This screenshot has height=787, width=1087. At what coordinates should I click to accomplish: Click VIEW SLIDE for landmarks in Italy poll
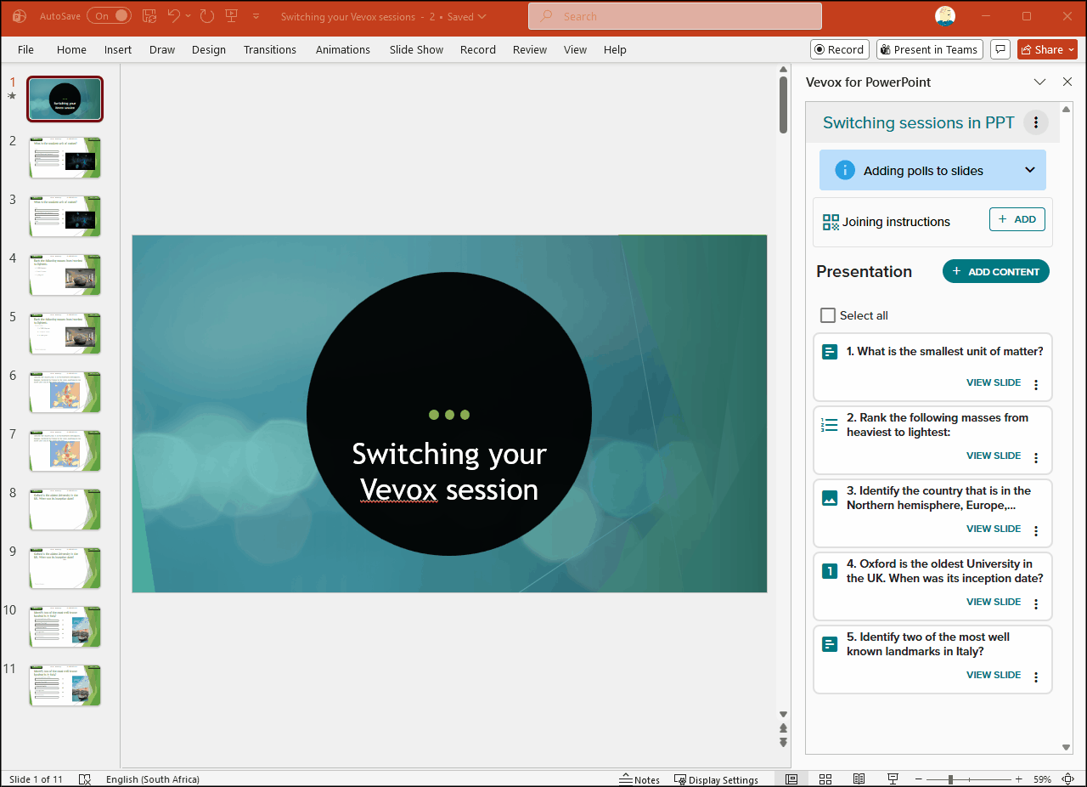[x=994, y=675]
